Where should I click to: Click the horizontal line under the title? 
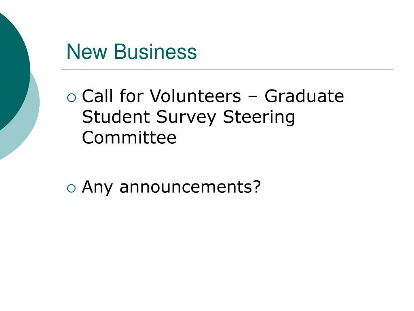pyautogui.click(x=228, y=69)
